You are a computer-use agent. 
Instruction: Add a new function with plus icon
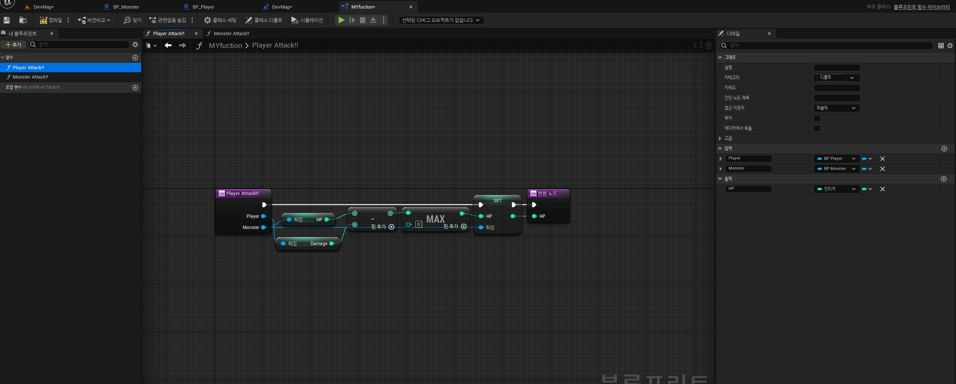pos(135,58)
